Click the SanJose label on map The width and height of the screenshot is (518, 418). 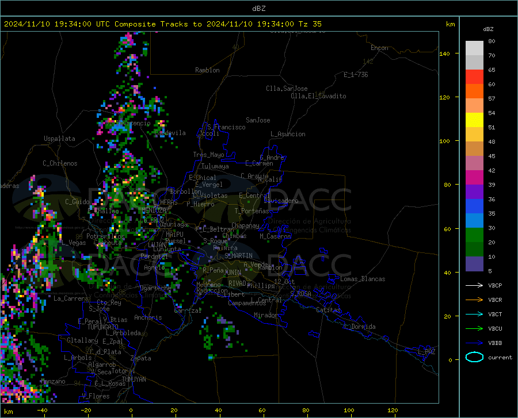[258, 120]
